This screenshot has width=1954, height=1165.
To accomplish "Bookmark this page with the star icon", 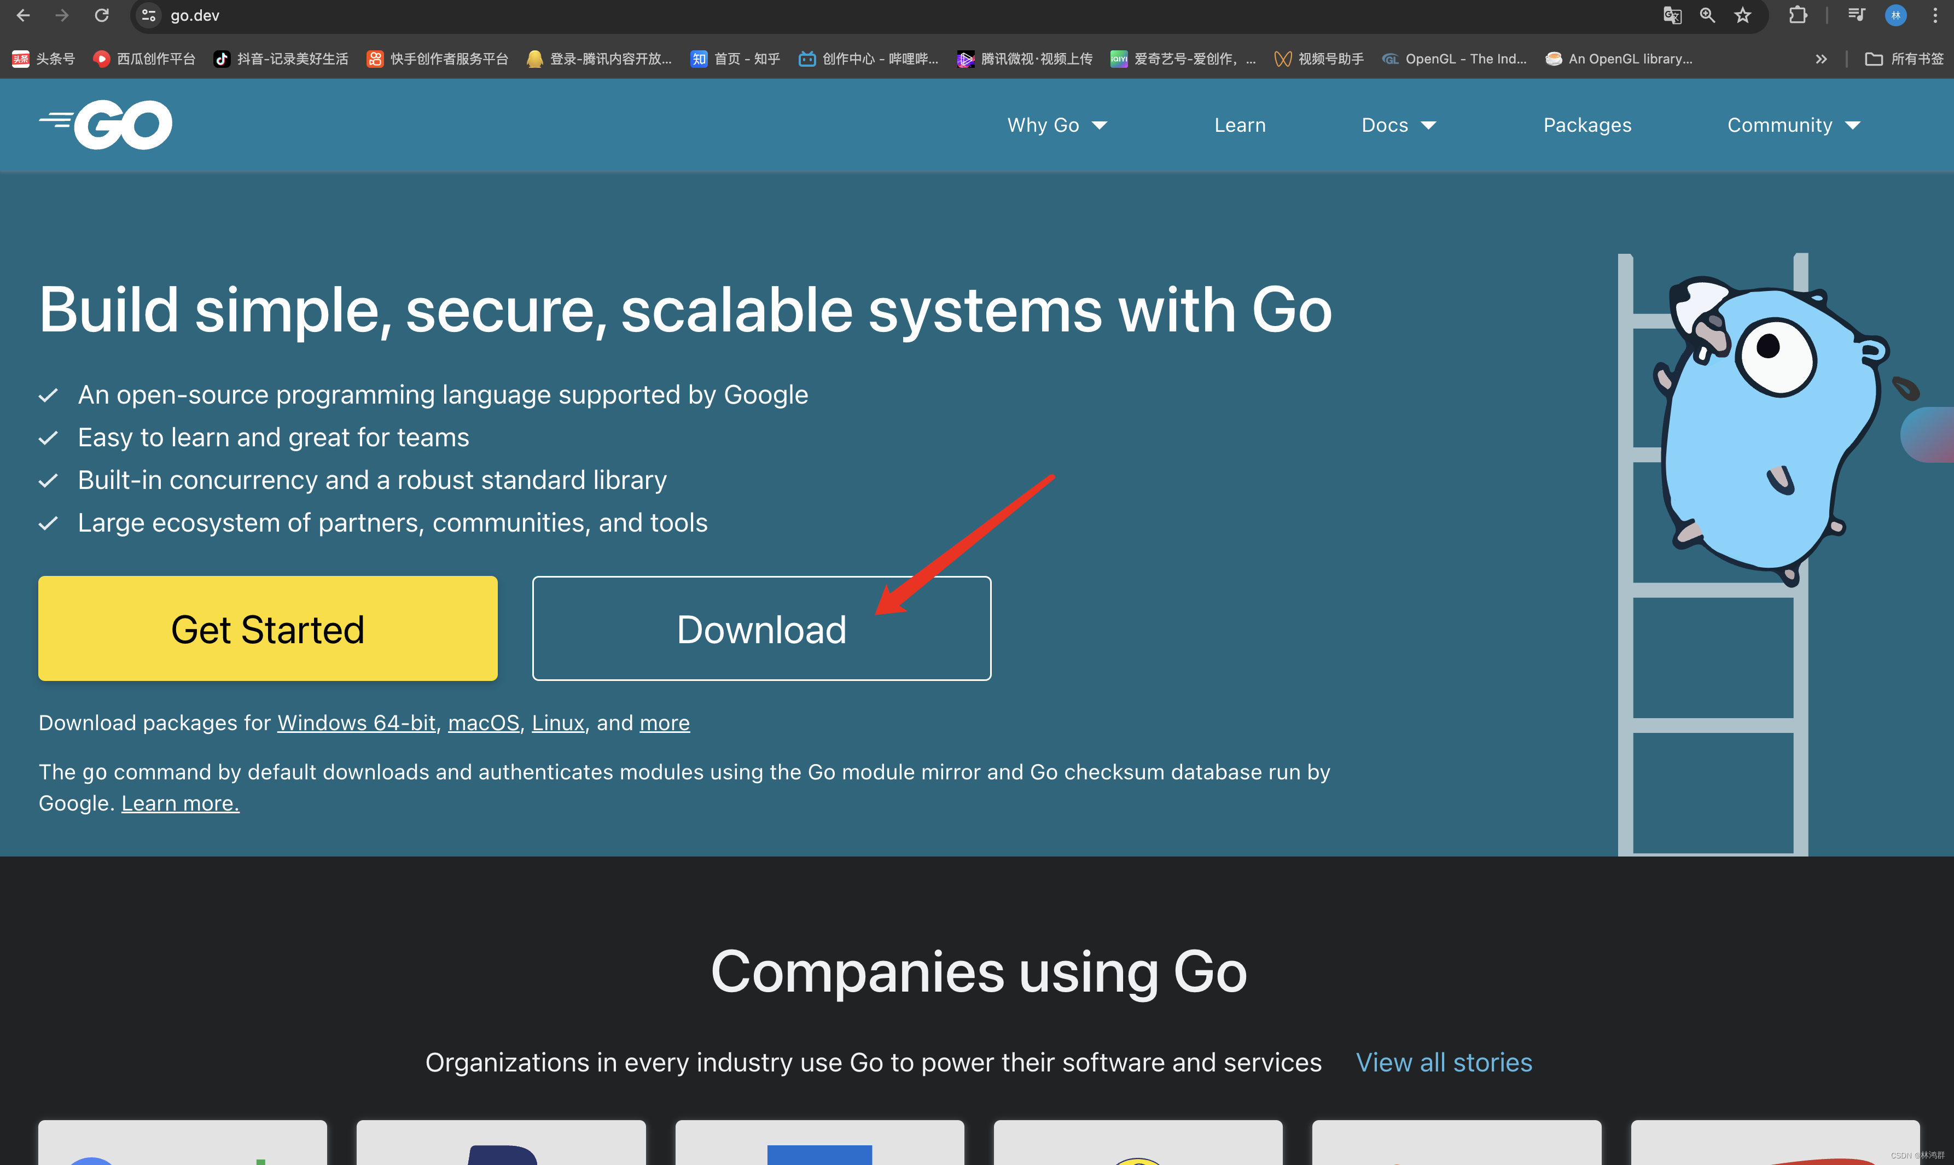I will tap(1743, 15).
